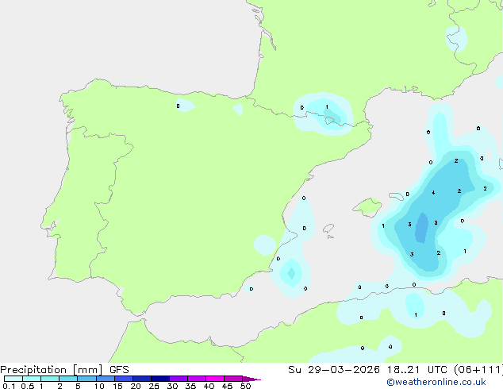Pick the 25–30 mm navy legend swatch
503x389 pixels.
click(160, 379)
